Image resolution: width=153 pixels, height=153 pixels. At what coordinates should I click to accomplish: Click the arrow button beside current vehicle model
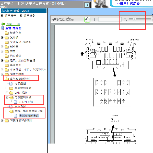point(87,5)
